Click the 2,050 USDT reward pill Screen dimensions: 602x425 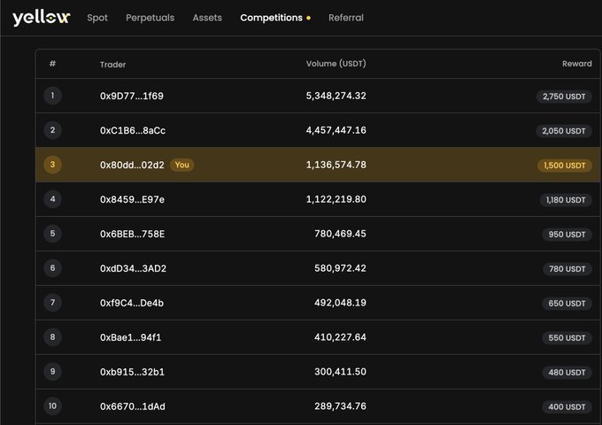coord(564,131)
